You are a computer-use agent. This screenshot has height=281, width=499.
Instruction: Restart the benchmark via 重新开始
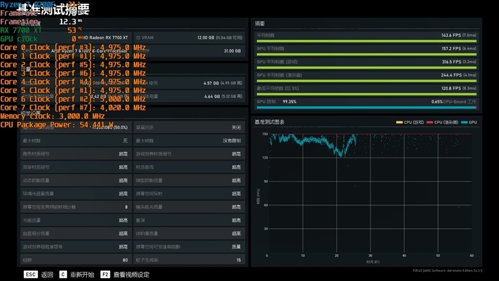coord(81,274)
